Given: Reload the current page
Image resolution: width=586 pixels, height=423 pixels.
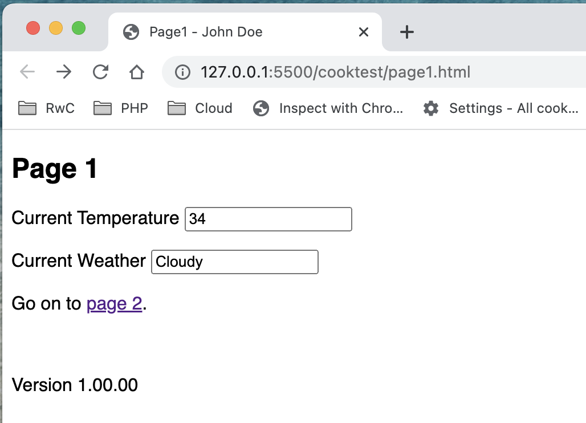Looking at the screenshot, I should click(100, 72).
